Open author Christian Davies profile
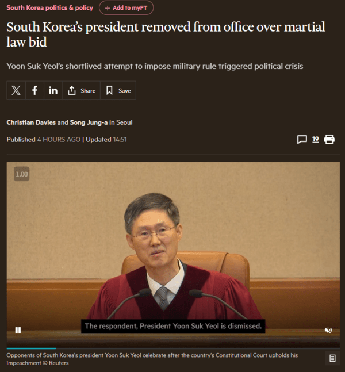The height and width of the screenshot is (372, 345). [x=31, y=122]
